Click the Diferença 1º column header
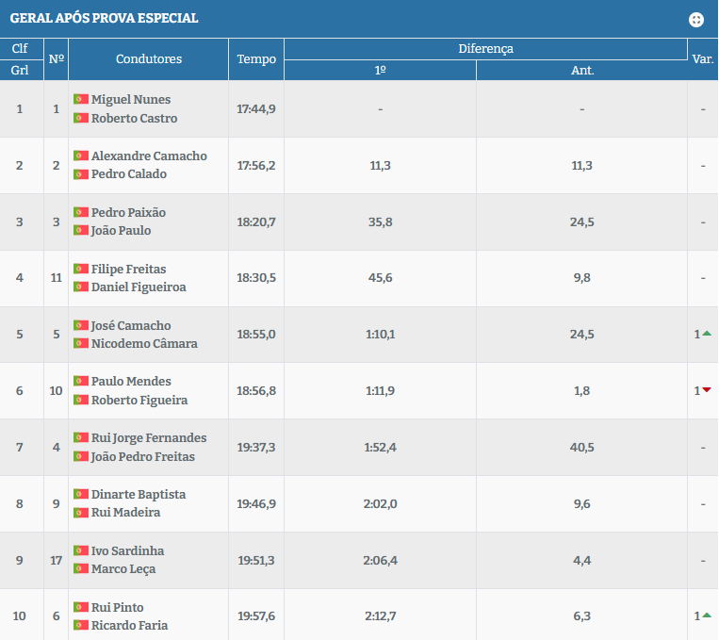 (380, 71)
